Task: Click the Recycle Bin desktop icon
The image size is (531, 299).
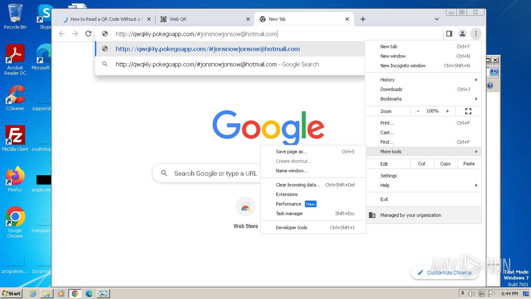Action: point(15,17)
